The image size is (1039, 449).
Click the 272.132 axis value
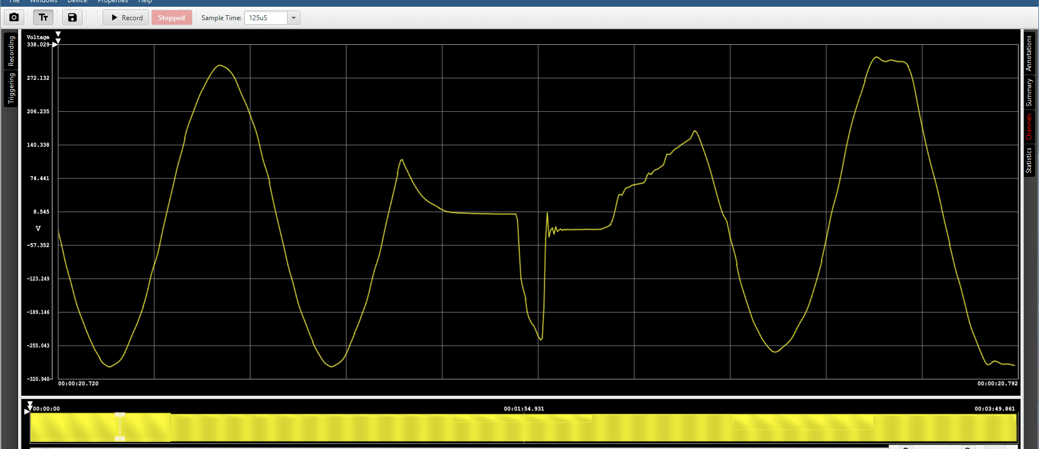38,78
